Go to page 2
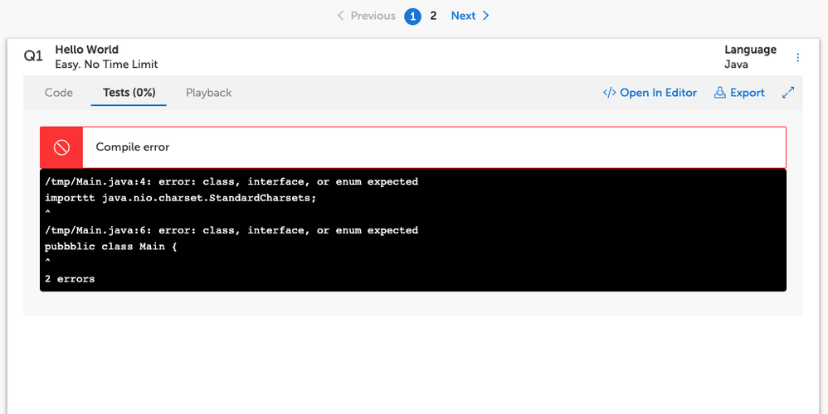The width and height of the screenshot is (828, 414). point(433,16)
